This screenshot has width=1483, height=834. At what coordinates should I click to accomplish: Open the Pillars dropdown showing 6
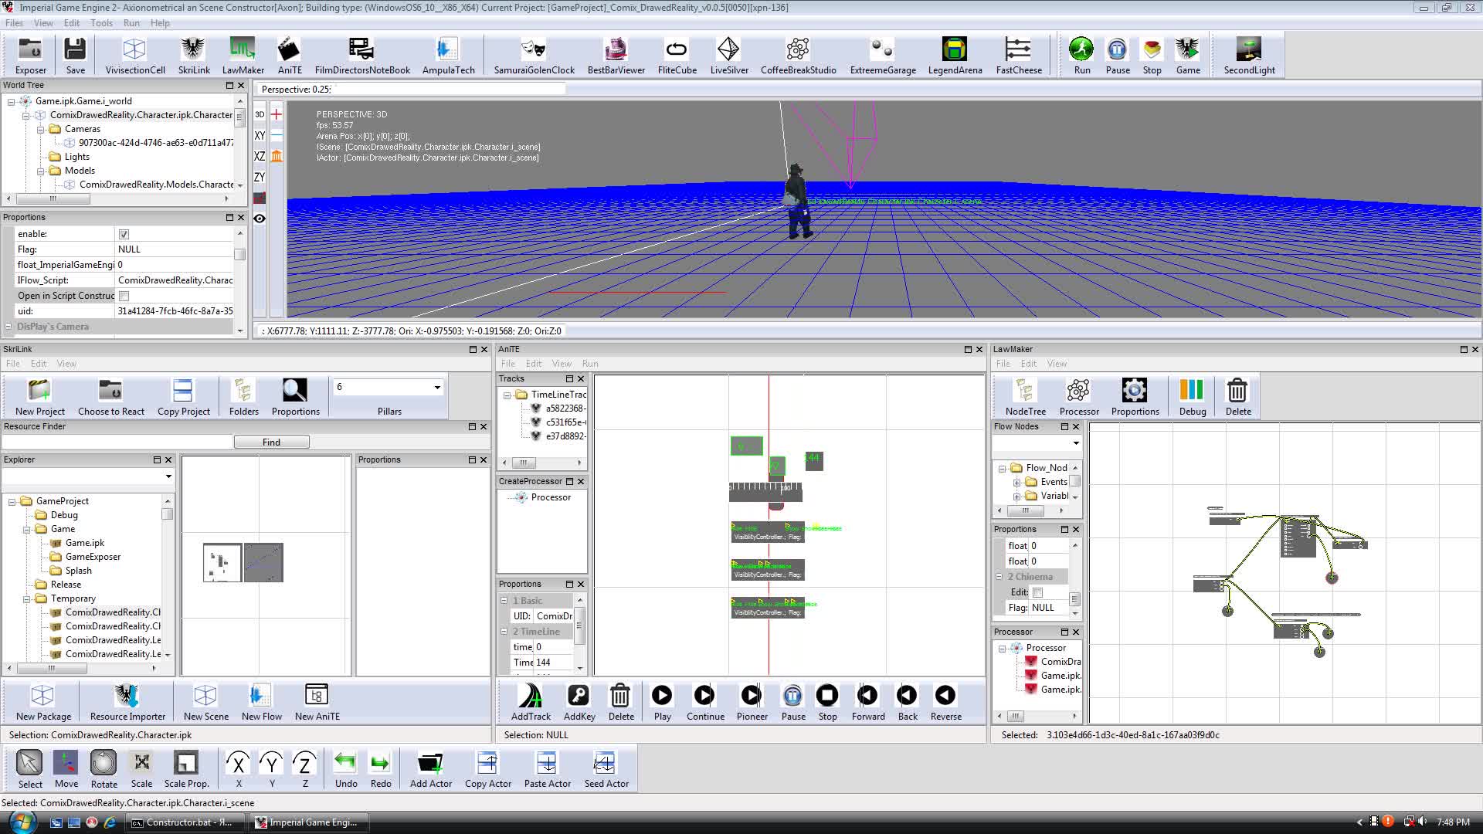[436, 387]
